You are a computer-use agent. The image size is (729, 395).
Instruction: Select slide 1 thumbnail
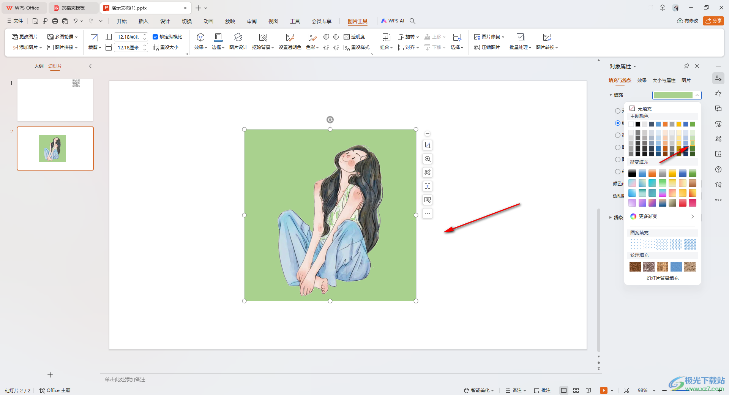tap(55, 100)
